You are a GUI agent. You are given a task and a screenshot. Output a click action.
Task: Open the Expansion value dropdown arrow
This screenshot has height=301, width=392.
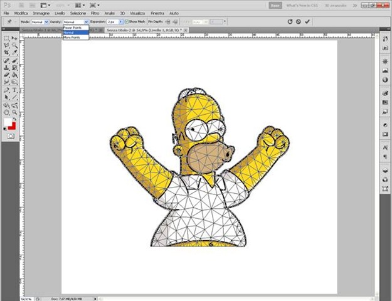(x=120, y=22)
